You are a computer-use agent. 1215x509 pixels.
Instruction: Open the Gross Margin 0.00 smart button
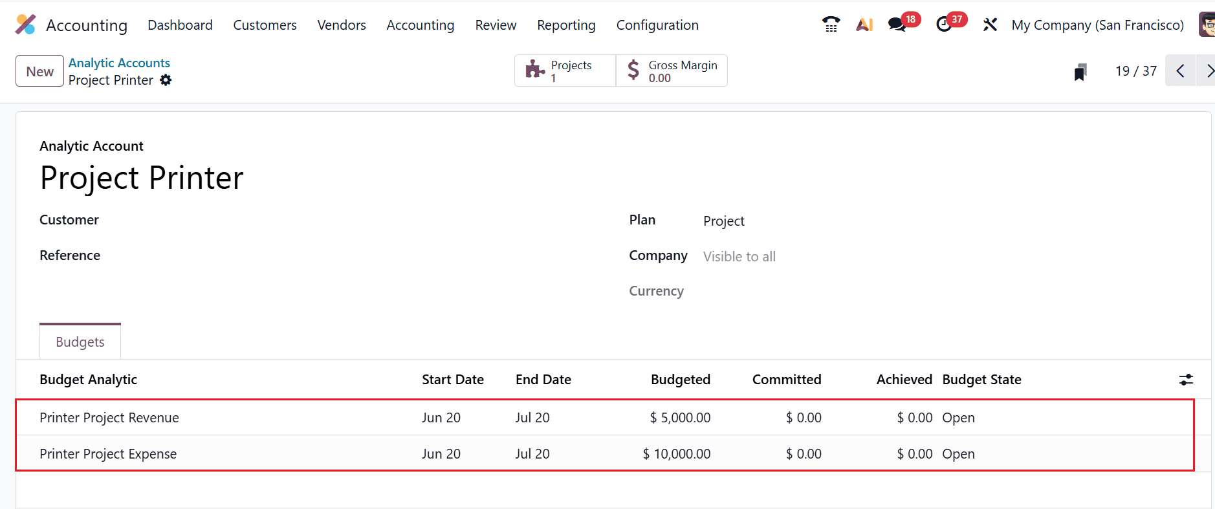coord(672,70)
